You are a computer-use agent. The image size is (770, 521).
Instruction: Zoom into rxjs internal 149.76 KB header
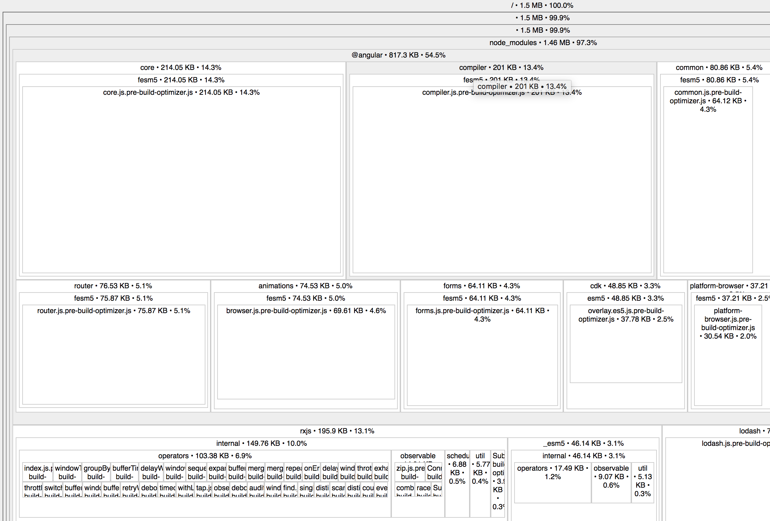(x=261, y=444)
